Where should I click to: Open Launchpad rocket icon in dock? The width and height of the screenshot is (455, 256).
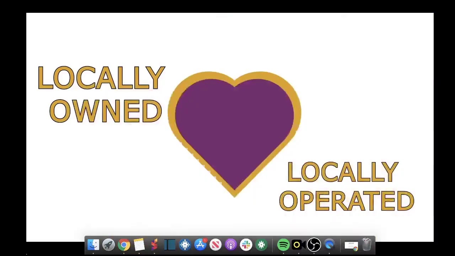point(108,245)
